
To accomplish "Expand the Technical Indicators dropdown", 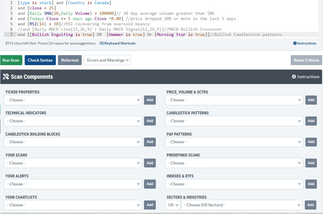I will pos(73,121).
